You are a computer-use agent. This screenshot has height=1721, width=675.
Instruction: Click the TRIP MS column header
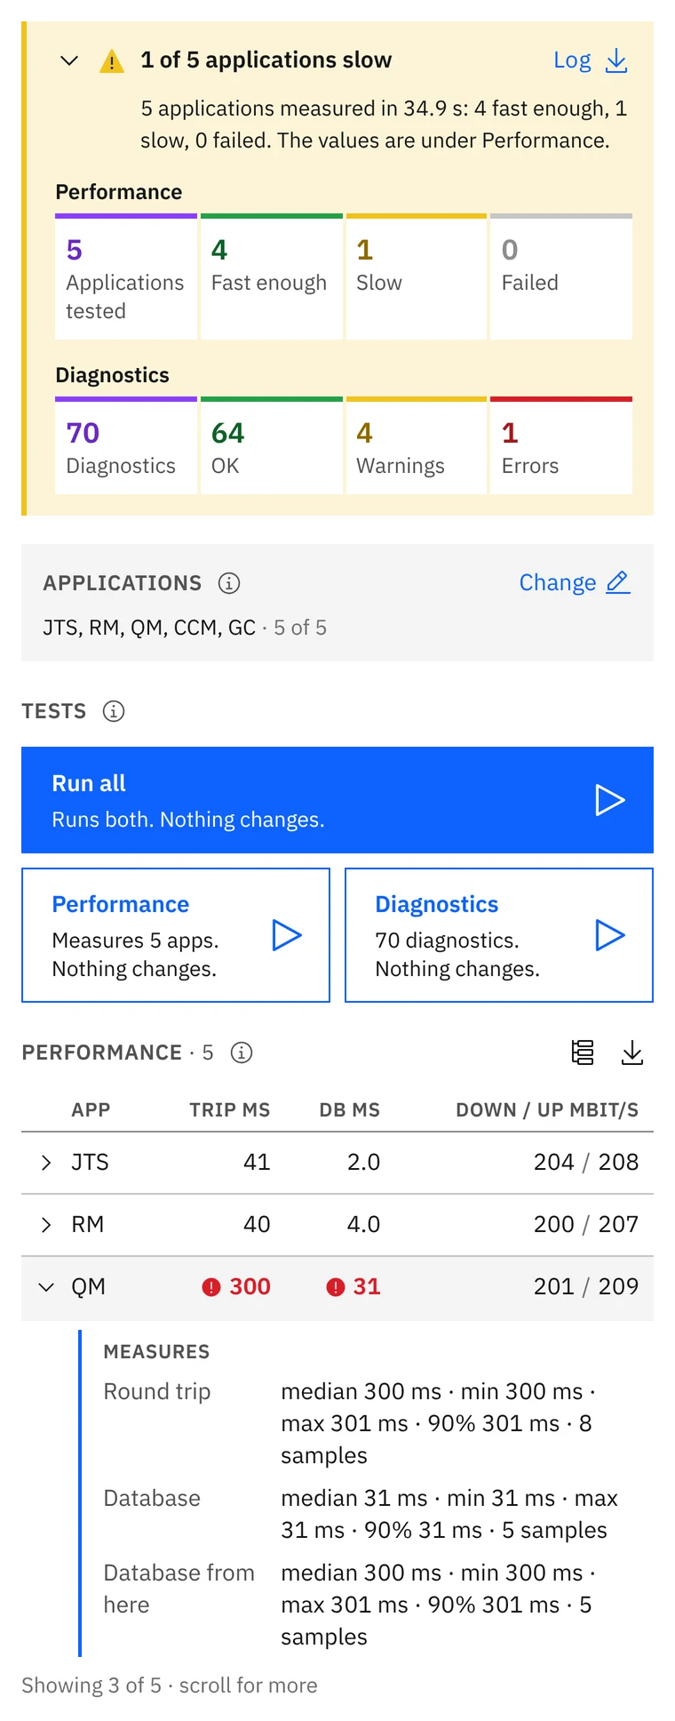coord(229,1109)
